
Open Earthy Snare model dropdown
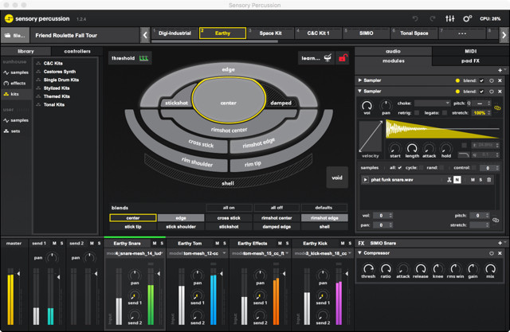tap(135, 253)
